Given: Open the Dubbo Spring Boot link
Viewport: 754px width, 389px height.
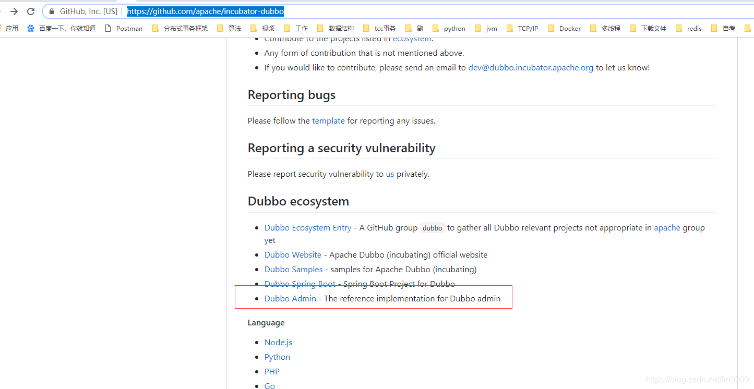Looking at the screenshot, I should click(300, 284).
